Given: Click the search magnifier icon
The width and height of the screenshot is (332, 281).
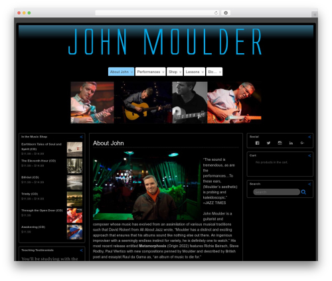Looking at the screenshot, I should point(303,192).
